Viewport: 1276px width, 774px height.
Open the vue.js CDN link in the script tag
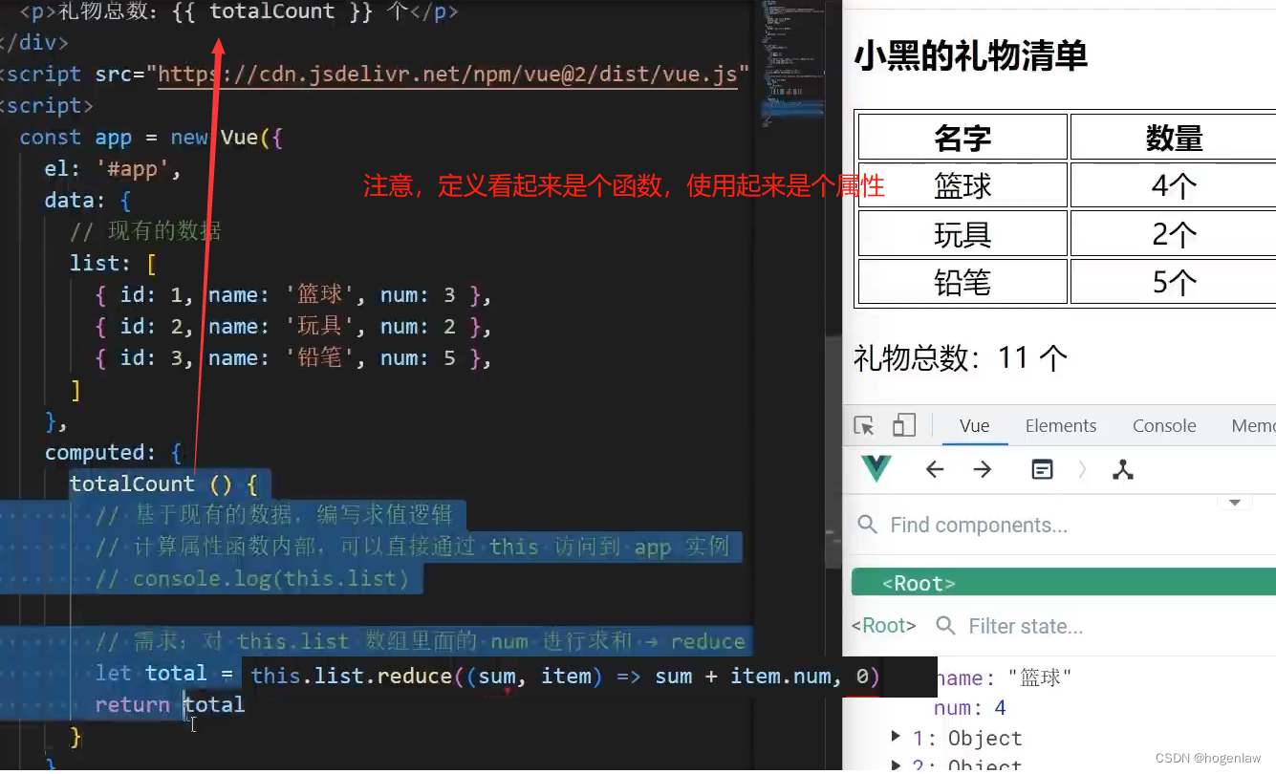[x=448, y=75]
